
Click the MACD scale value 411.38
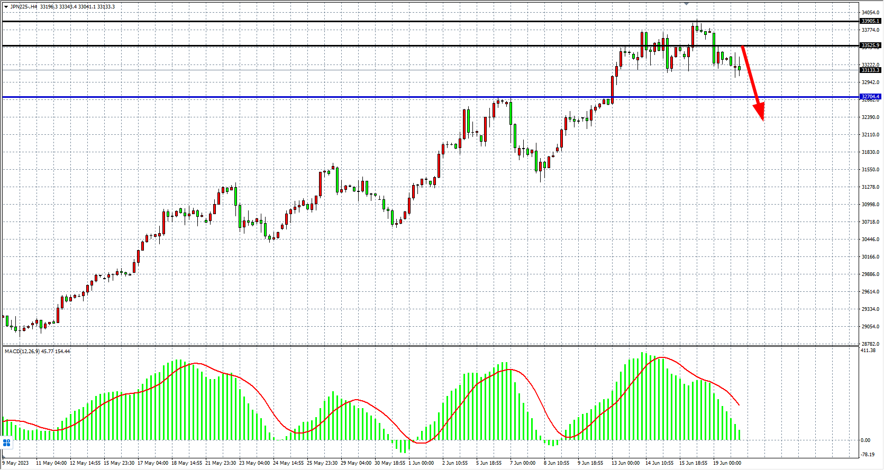tap(868, 351)
